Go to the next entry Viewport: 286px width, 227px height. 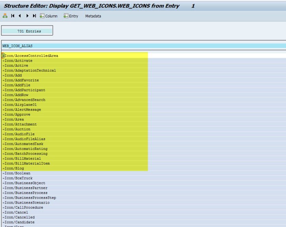coord(27,16)
